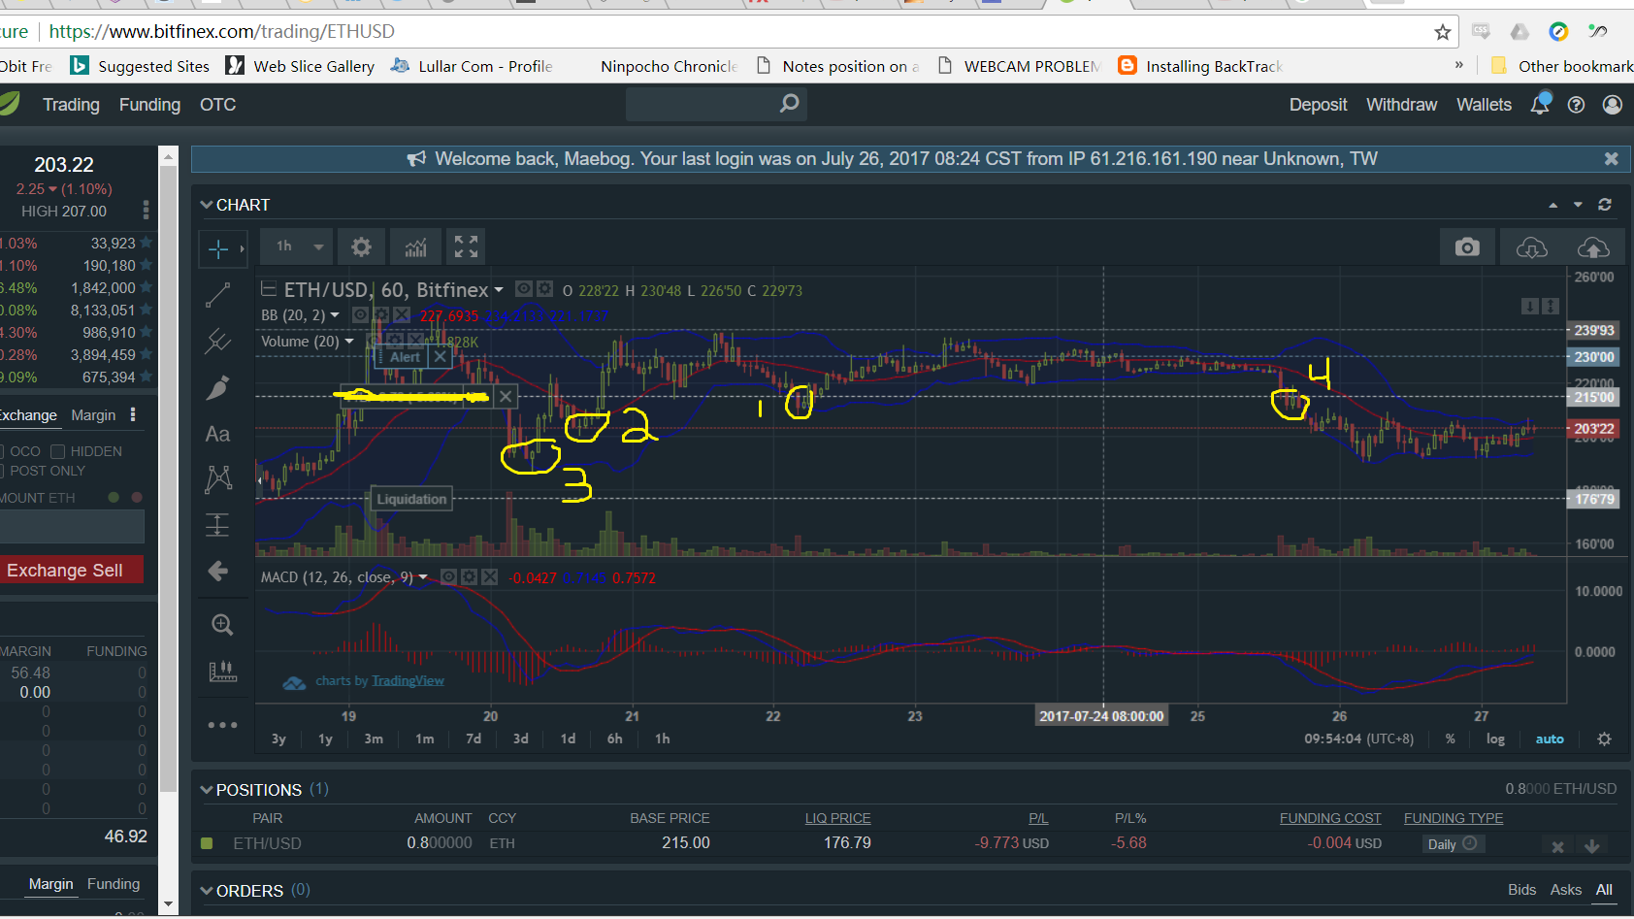The height and width of the screenshot is (919, 1634).
Task: Click the amount ETH input field
Action: click(x=72, y=527)
